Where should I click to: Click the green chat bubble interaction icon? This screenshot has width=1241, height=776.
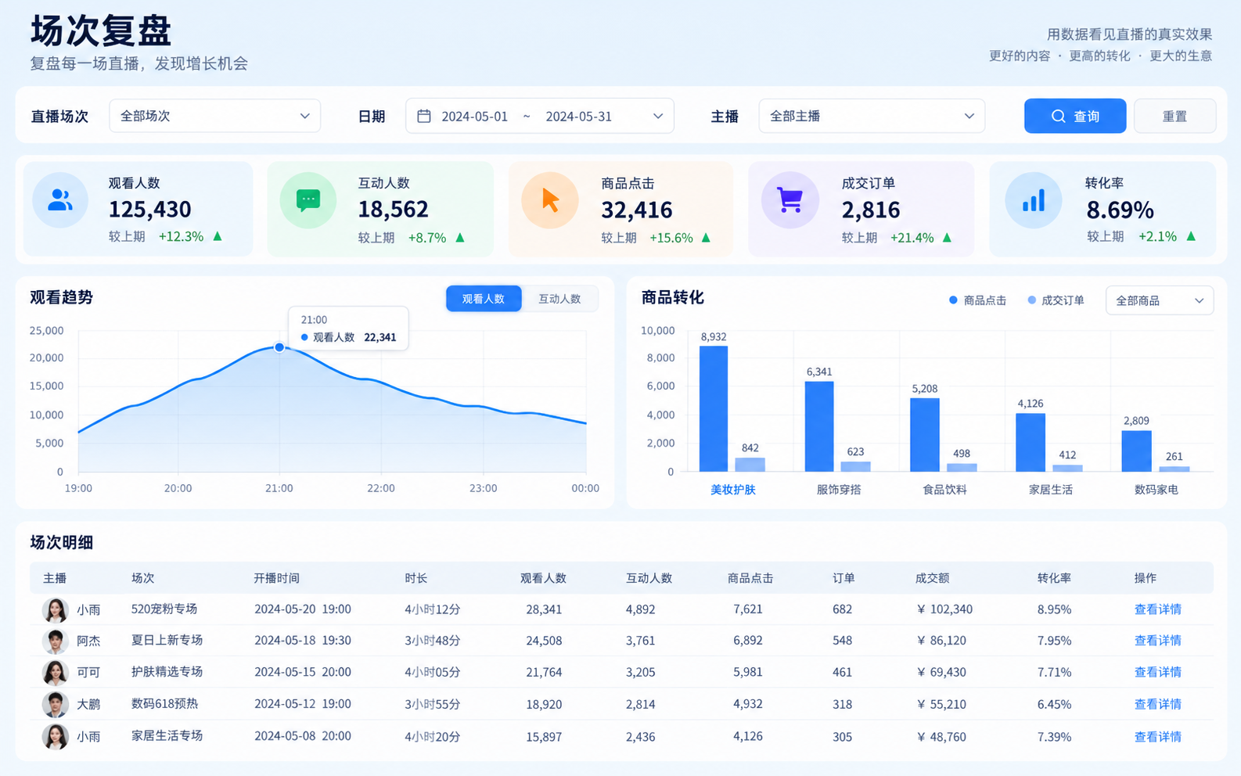[308, 200]
